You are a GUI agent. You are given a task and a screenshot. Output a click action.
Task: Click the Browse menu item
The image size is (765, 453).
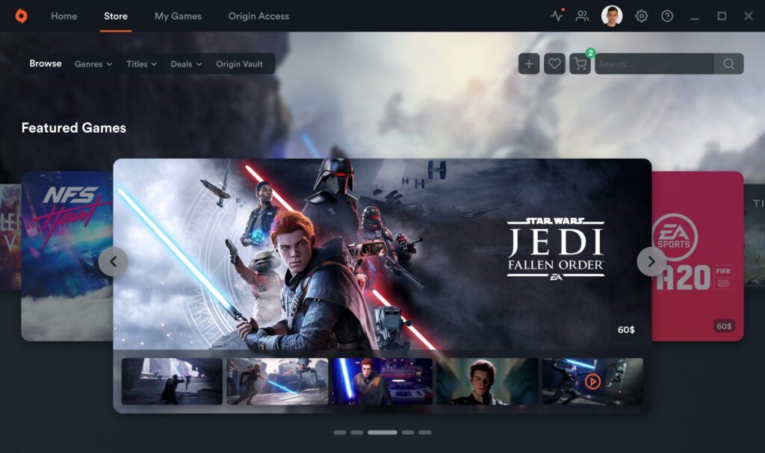pyautogui.click(x=46, y=63)
